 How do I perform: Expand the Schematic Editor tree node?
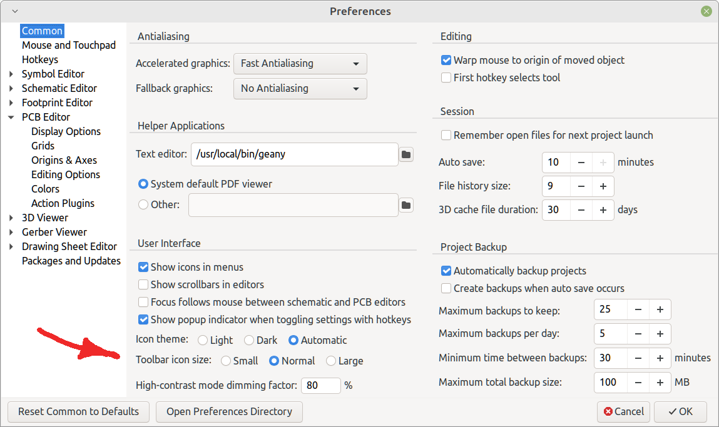[11, 88]
